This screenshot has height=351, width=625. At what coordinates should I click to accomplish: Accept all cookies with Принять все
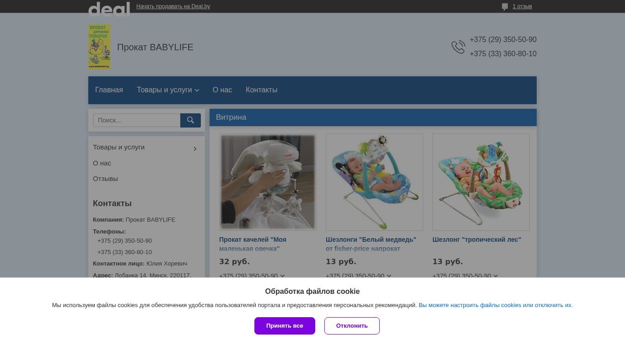point(285,326)
